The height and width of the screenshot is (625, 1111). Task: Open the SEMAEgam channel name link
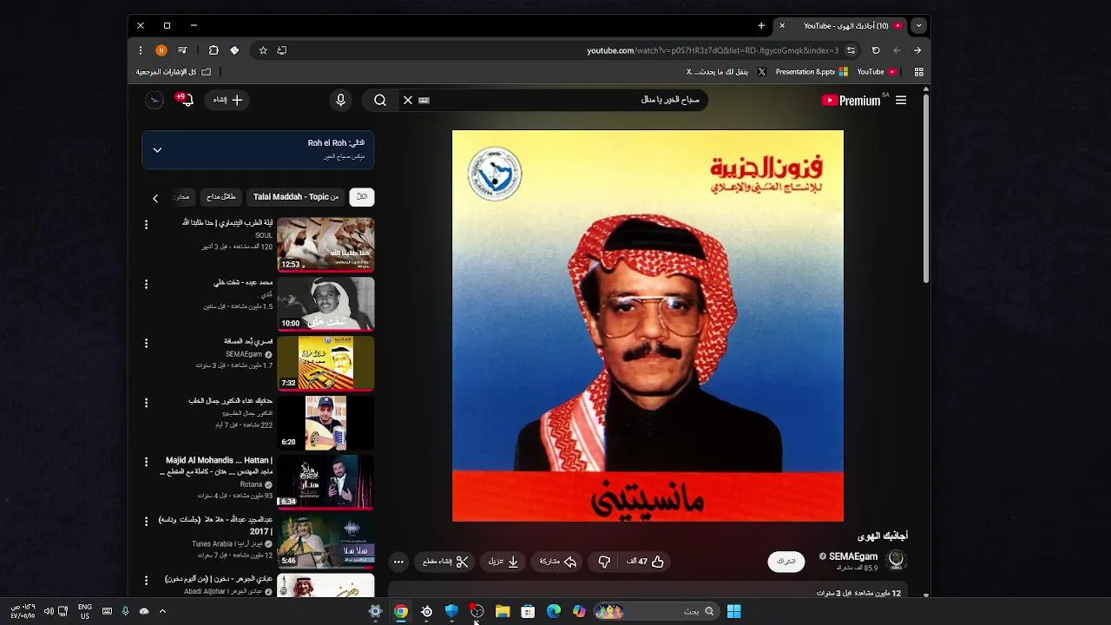[x=853, y=556]
